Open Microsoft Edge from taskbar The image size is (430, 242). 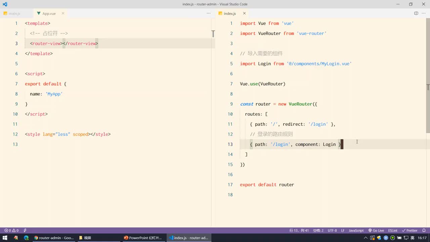[x=26, y=238]
